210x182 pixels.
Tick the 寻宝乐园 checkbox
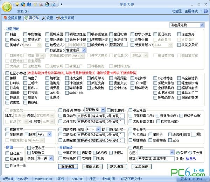point(131,110)
